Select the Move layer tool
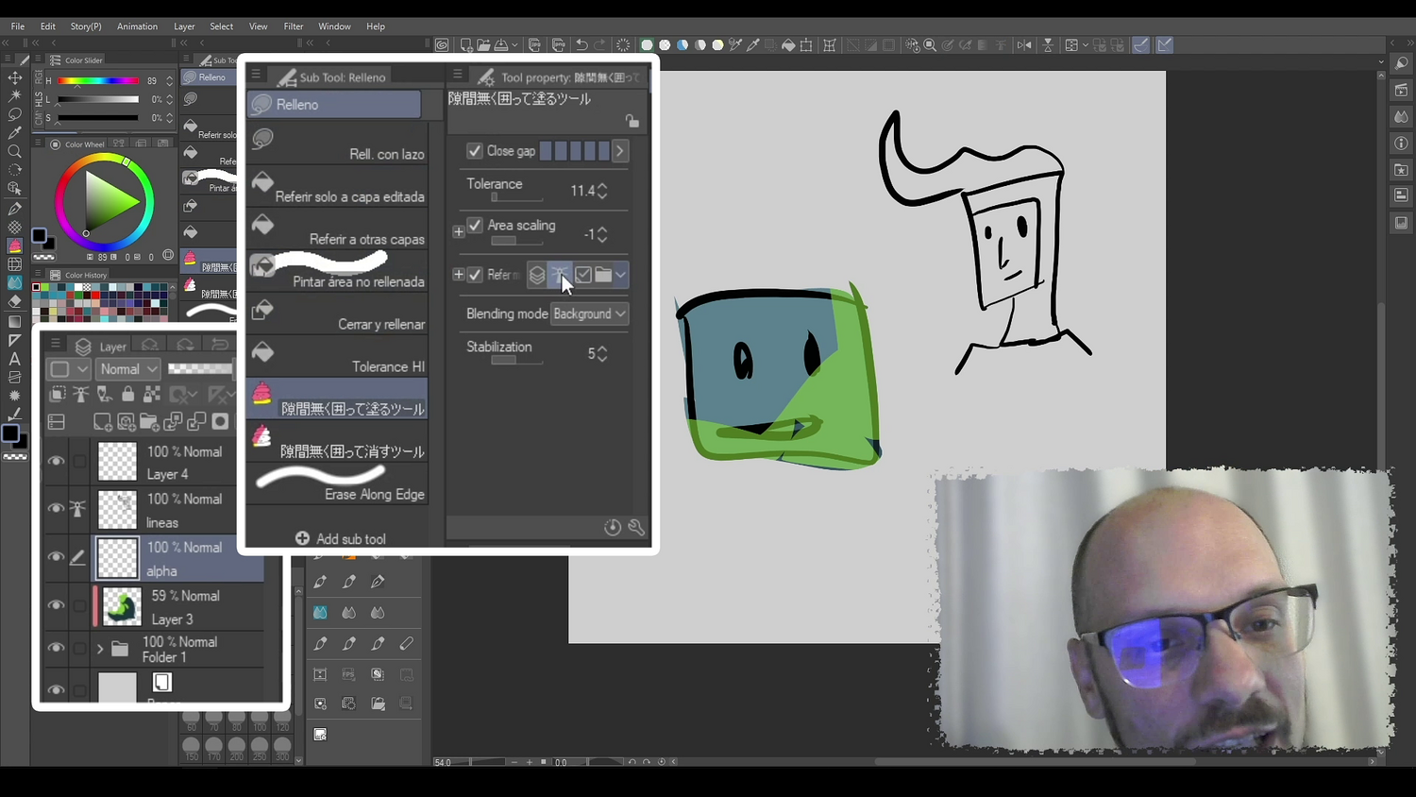The height and width of the screenshot is (797, 1416). point(14,78)
